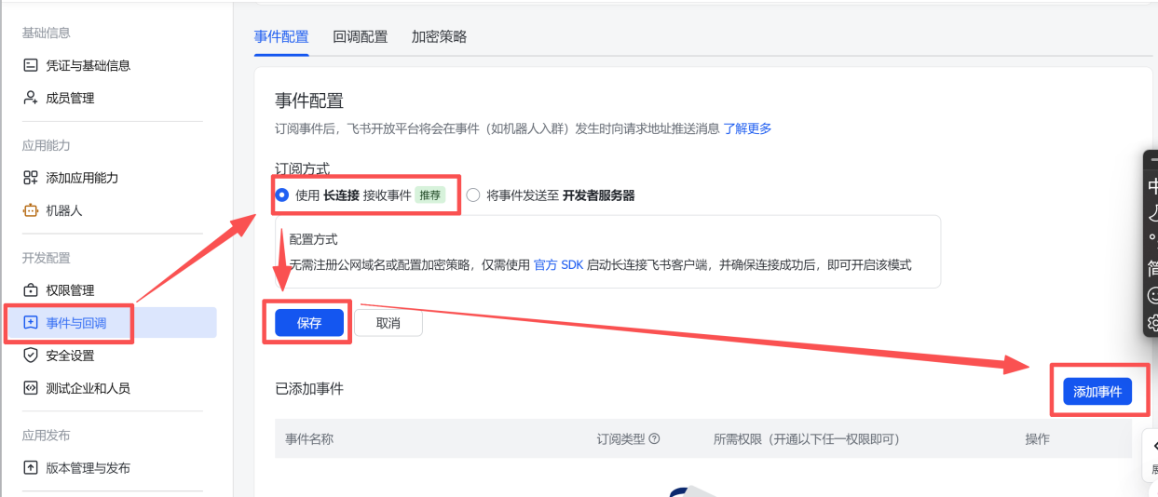Click the robot icon beside 机器人
The image size is (1158, 497).
pyautogui.click(x=30, y=210)
